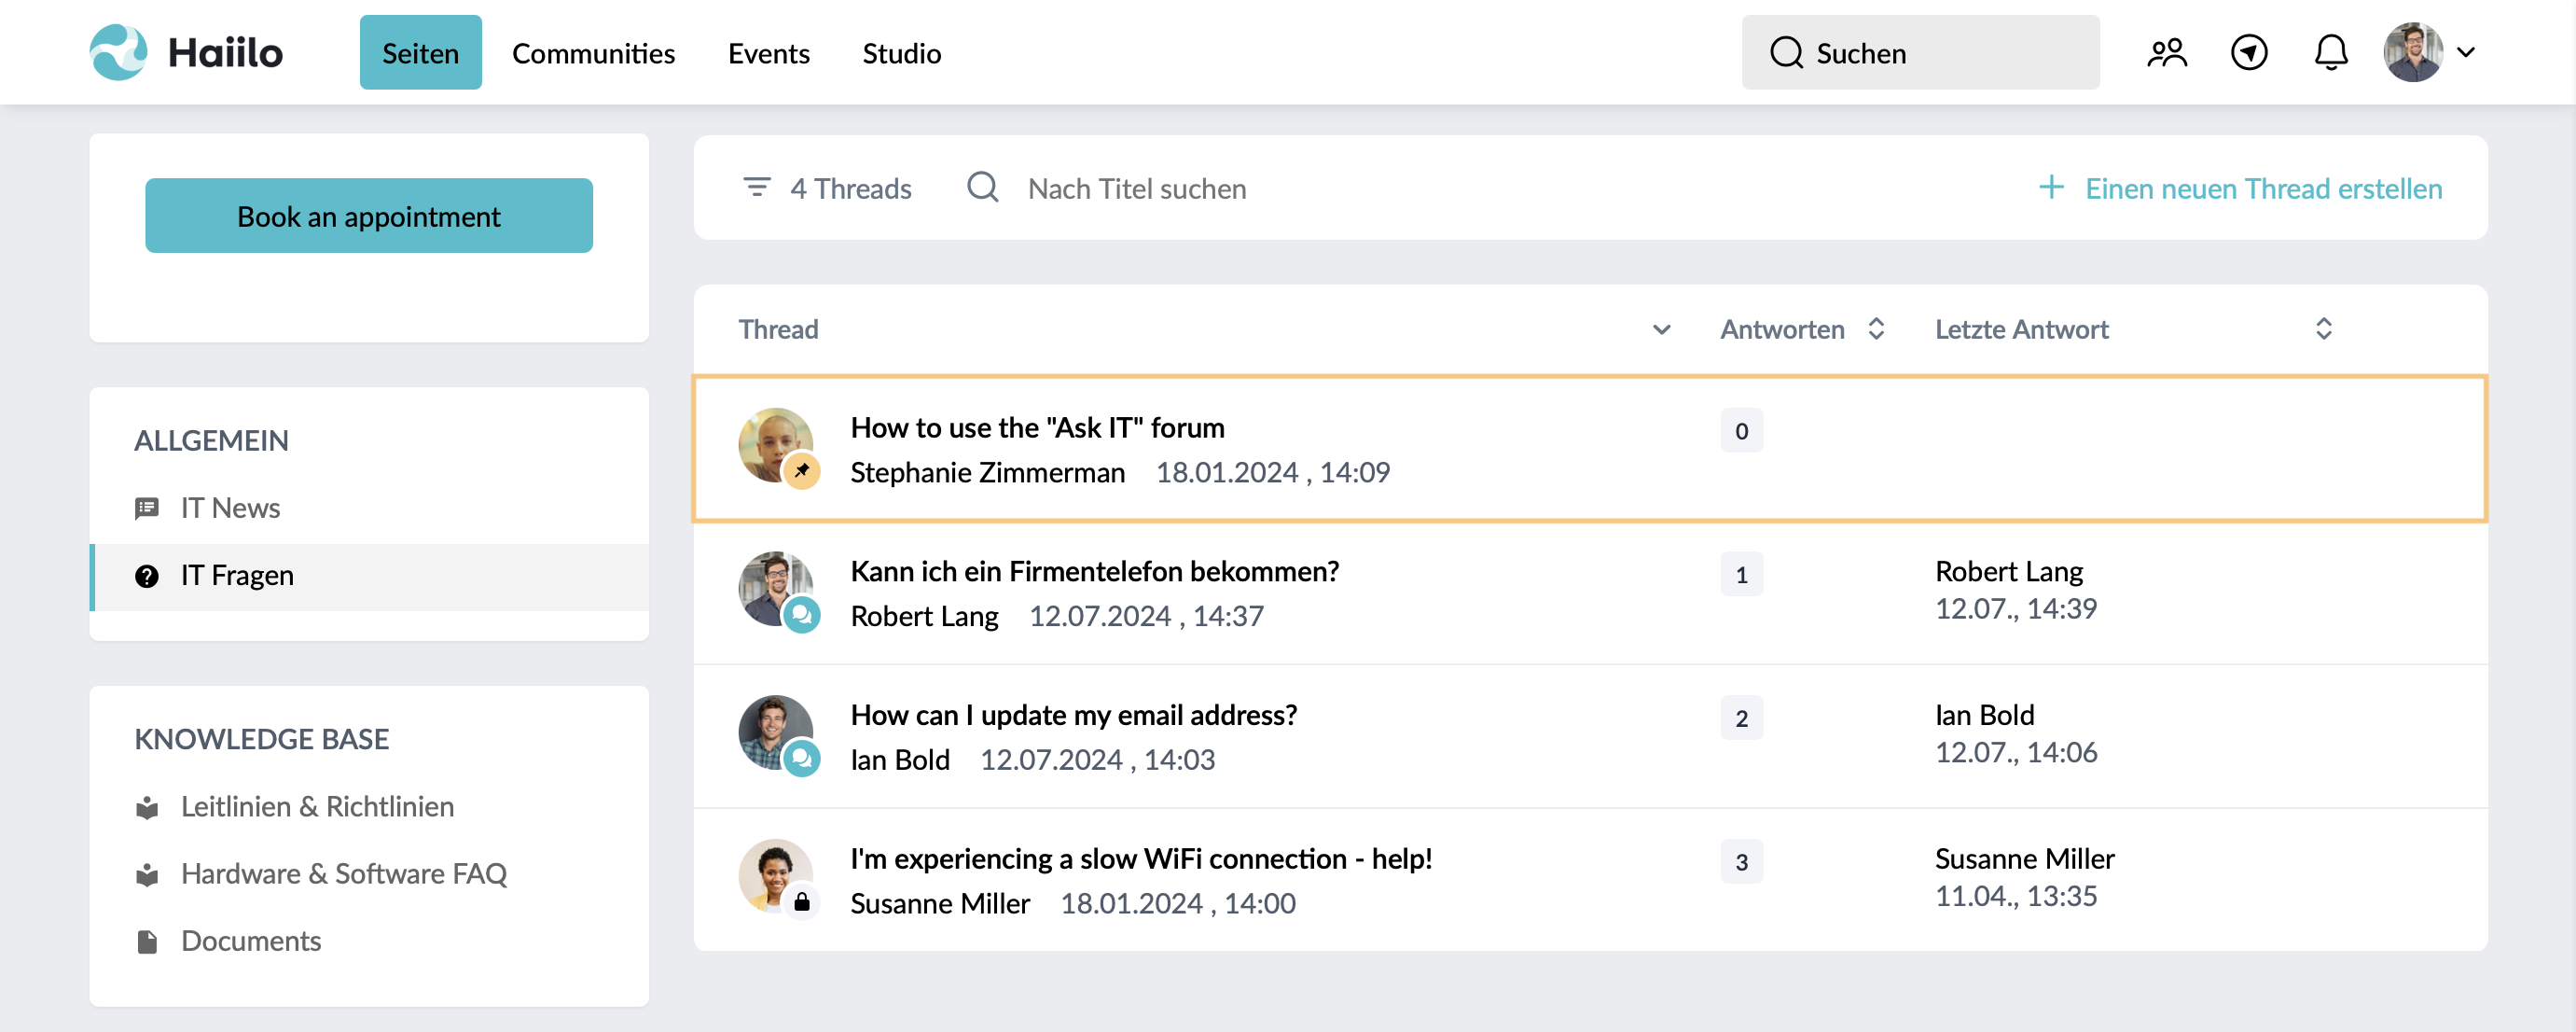Image resolution: width=2576 pixels, height=1032 pixels.
Task: Click the KNOWLEDGE BASE section heading
Action: (x=261, y=739)
